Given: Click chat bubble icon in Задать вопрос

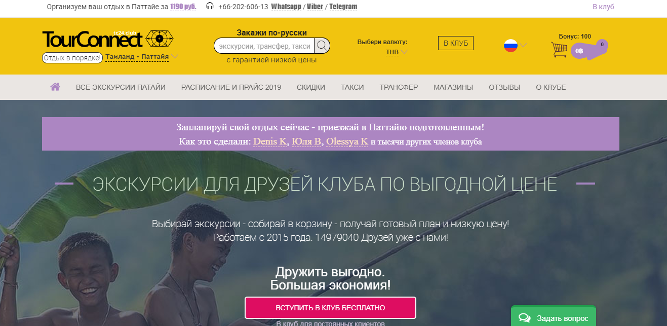Looking at the screenshot, I should tap(525, 318).
